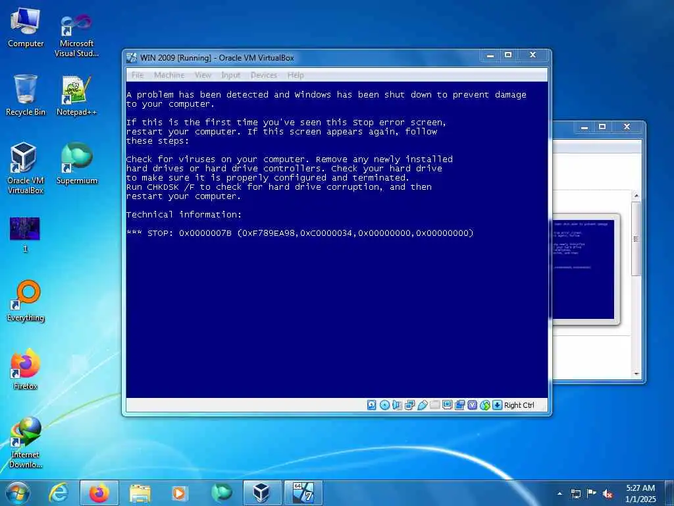674x506 pixels.
Task: Click the network adapters icon in VirtualBox status bar
Action: pos(409,405)
